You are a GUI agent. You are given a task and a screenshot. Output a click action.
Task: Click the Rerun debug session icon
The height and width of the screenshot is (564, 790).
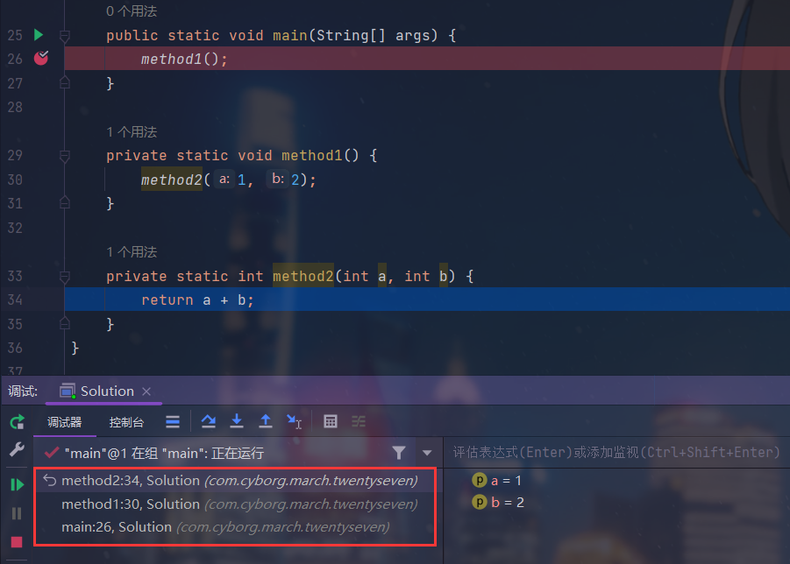(17, 422)
